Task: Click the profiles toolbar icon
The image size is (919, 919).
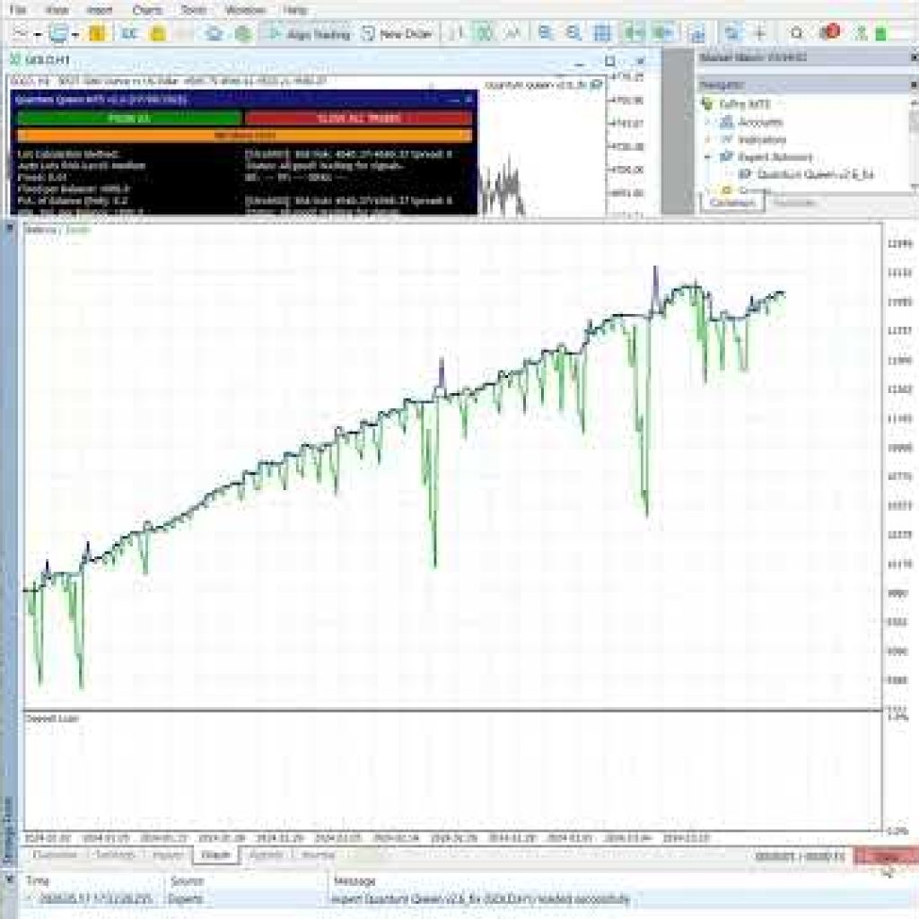Action: tap(58, 33)
